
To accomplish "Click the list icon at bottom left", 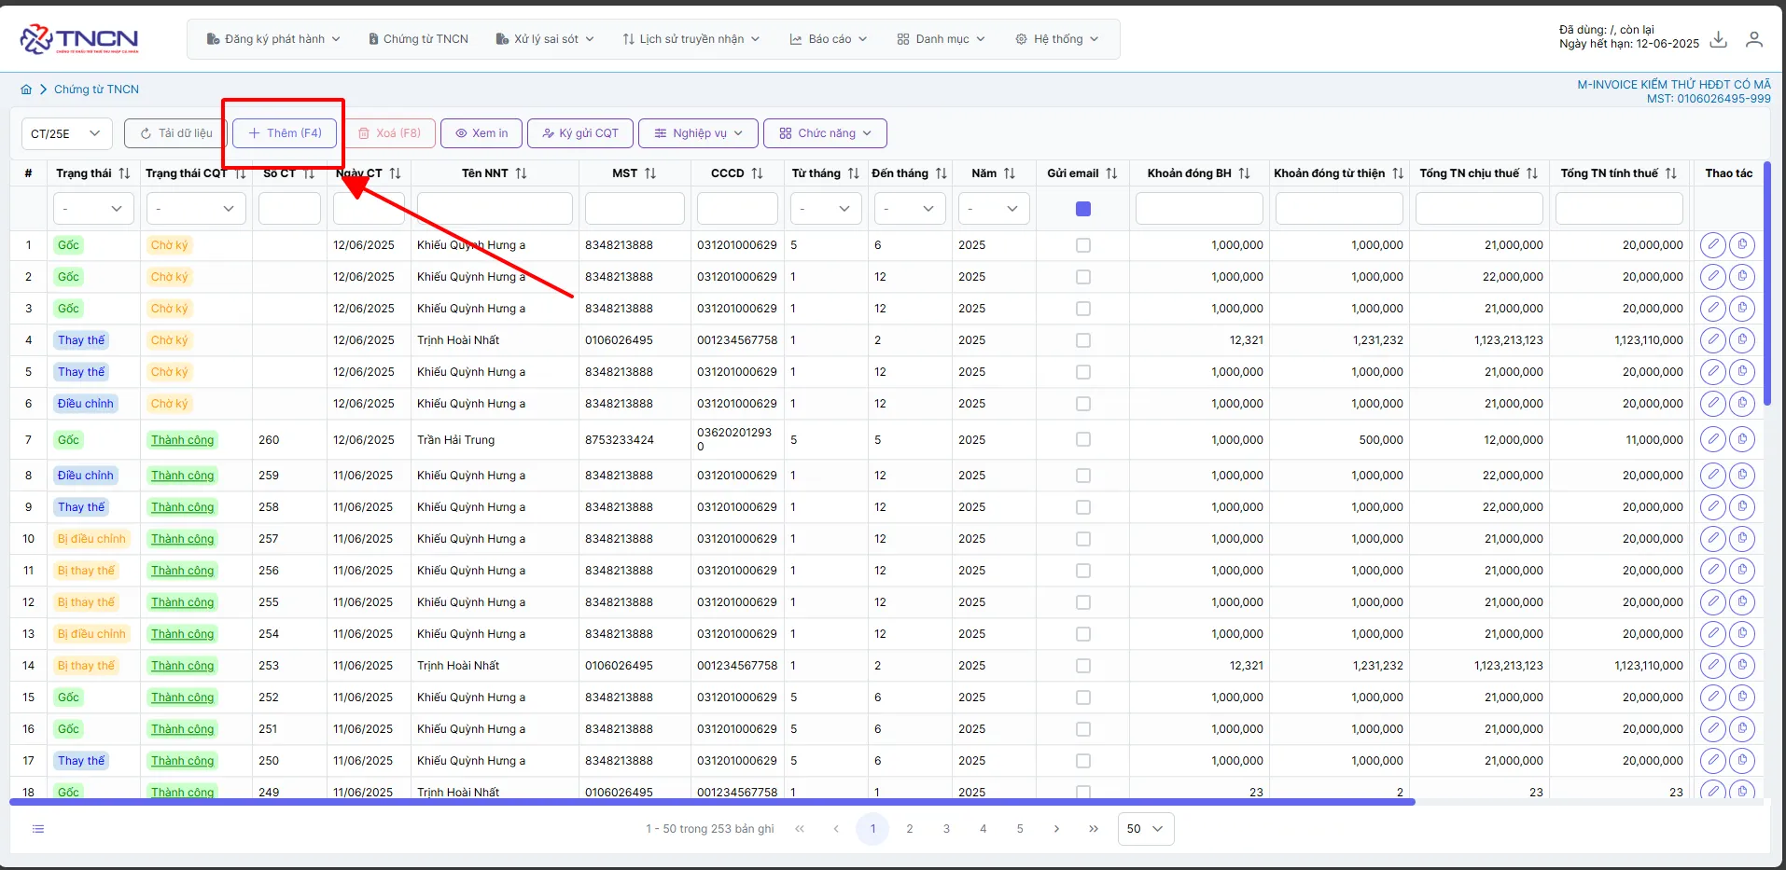I will [38, 829].
